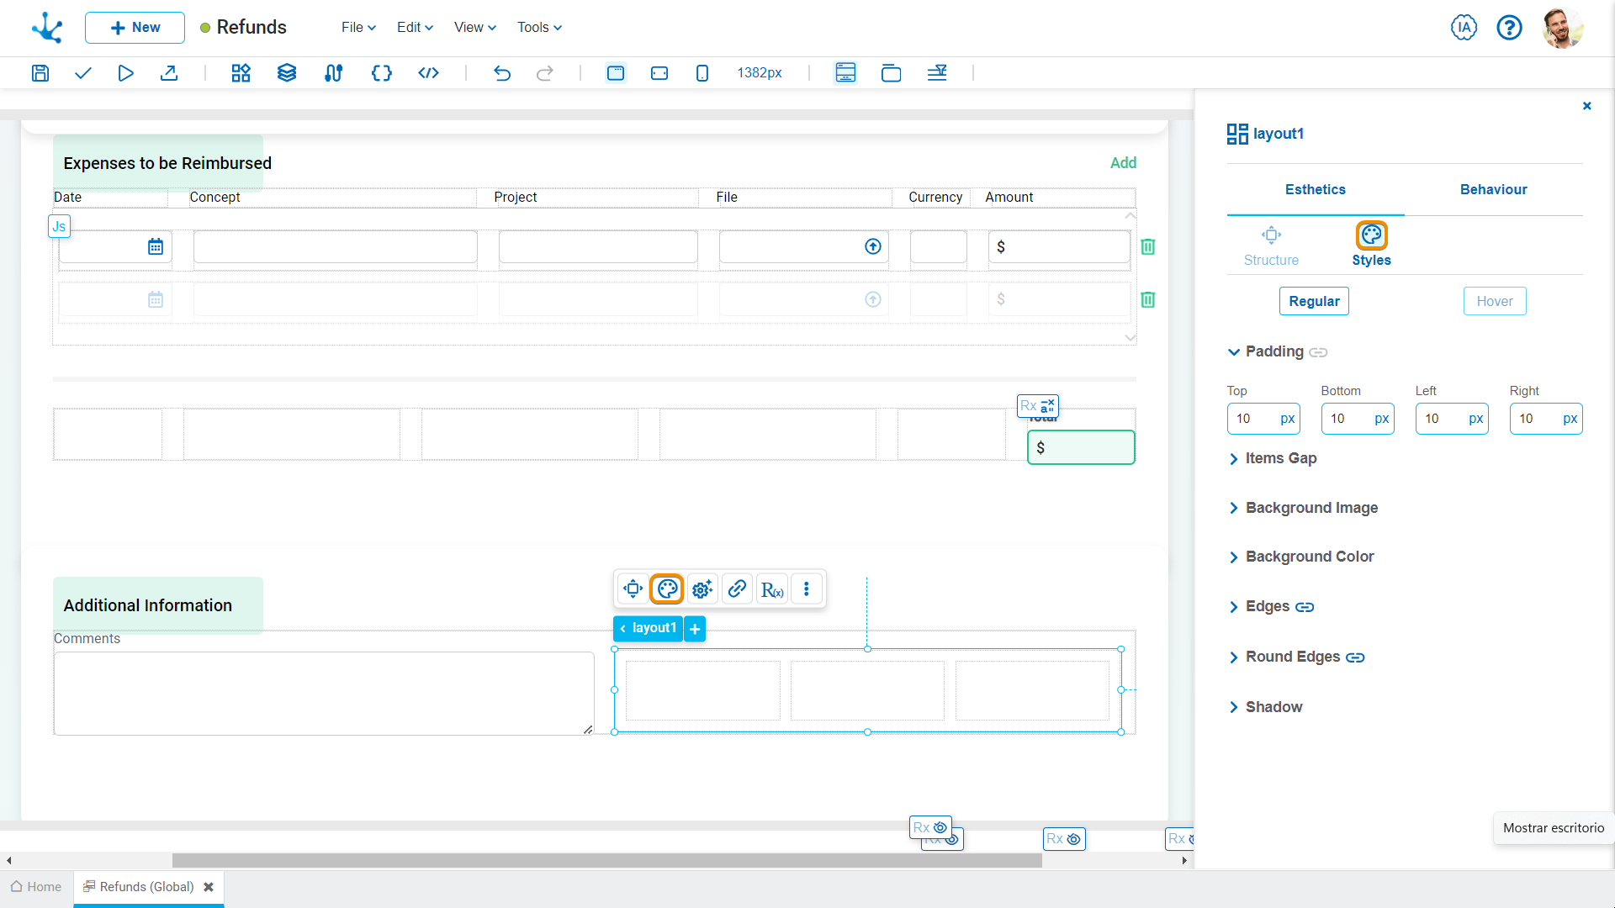
Task: Click the Structure tab in layout1 panel
Action: pos(1271,244)
